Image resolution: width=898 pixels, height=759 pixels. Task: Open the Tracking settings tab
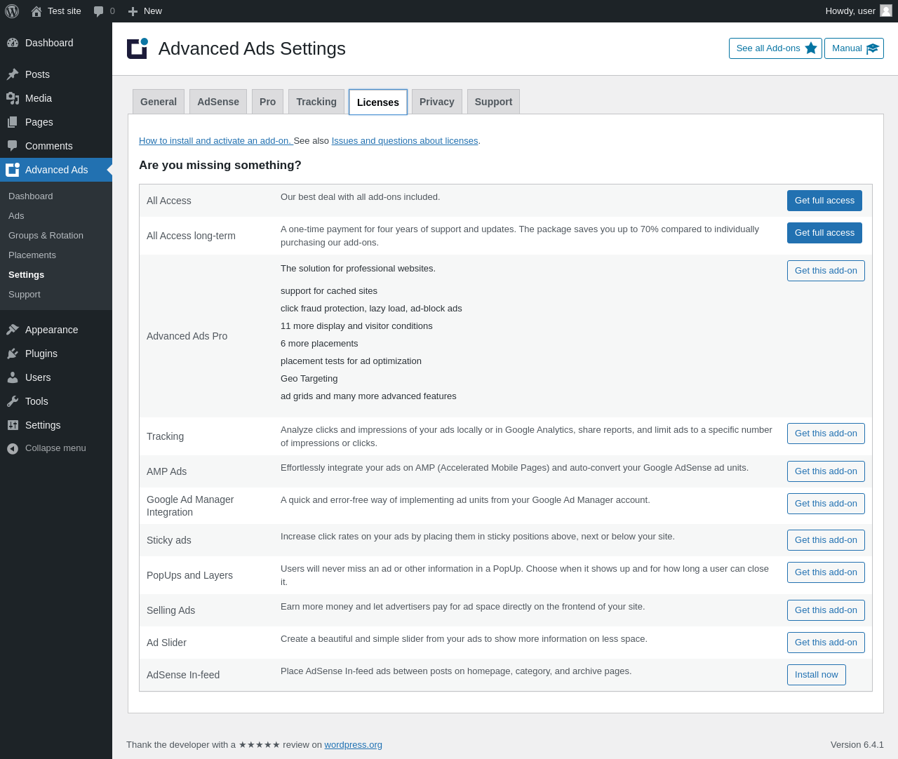[316, 102]
